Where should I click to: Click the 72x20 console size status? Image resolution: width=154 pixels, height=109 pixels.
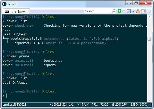click(x=104, y=105)
